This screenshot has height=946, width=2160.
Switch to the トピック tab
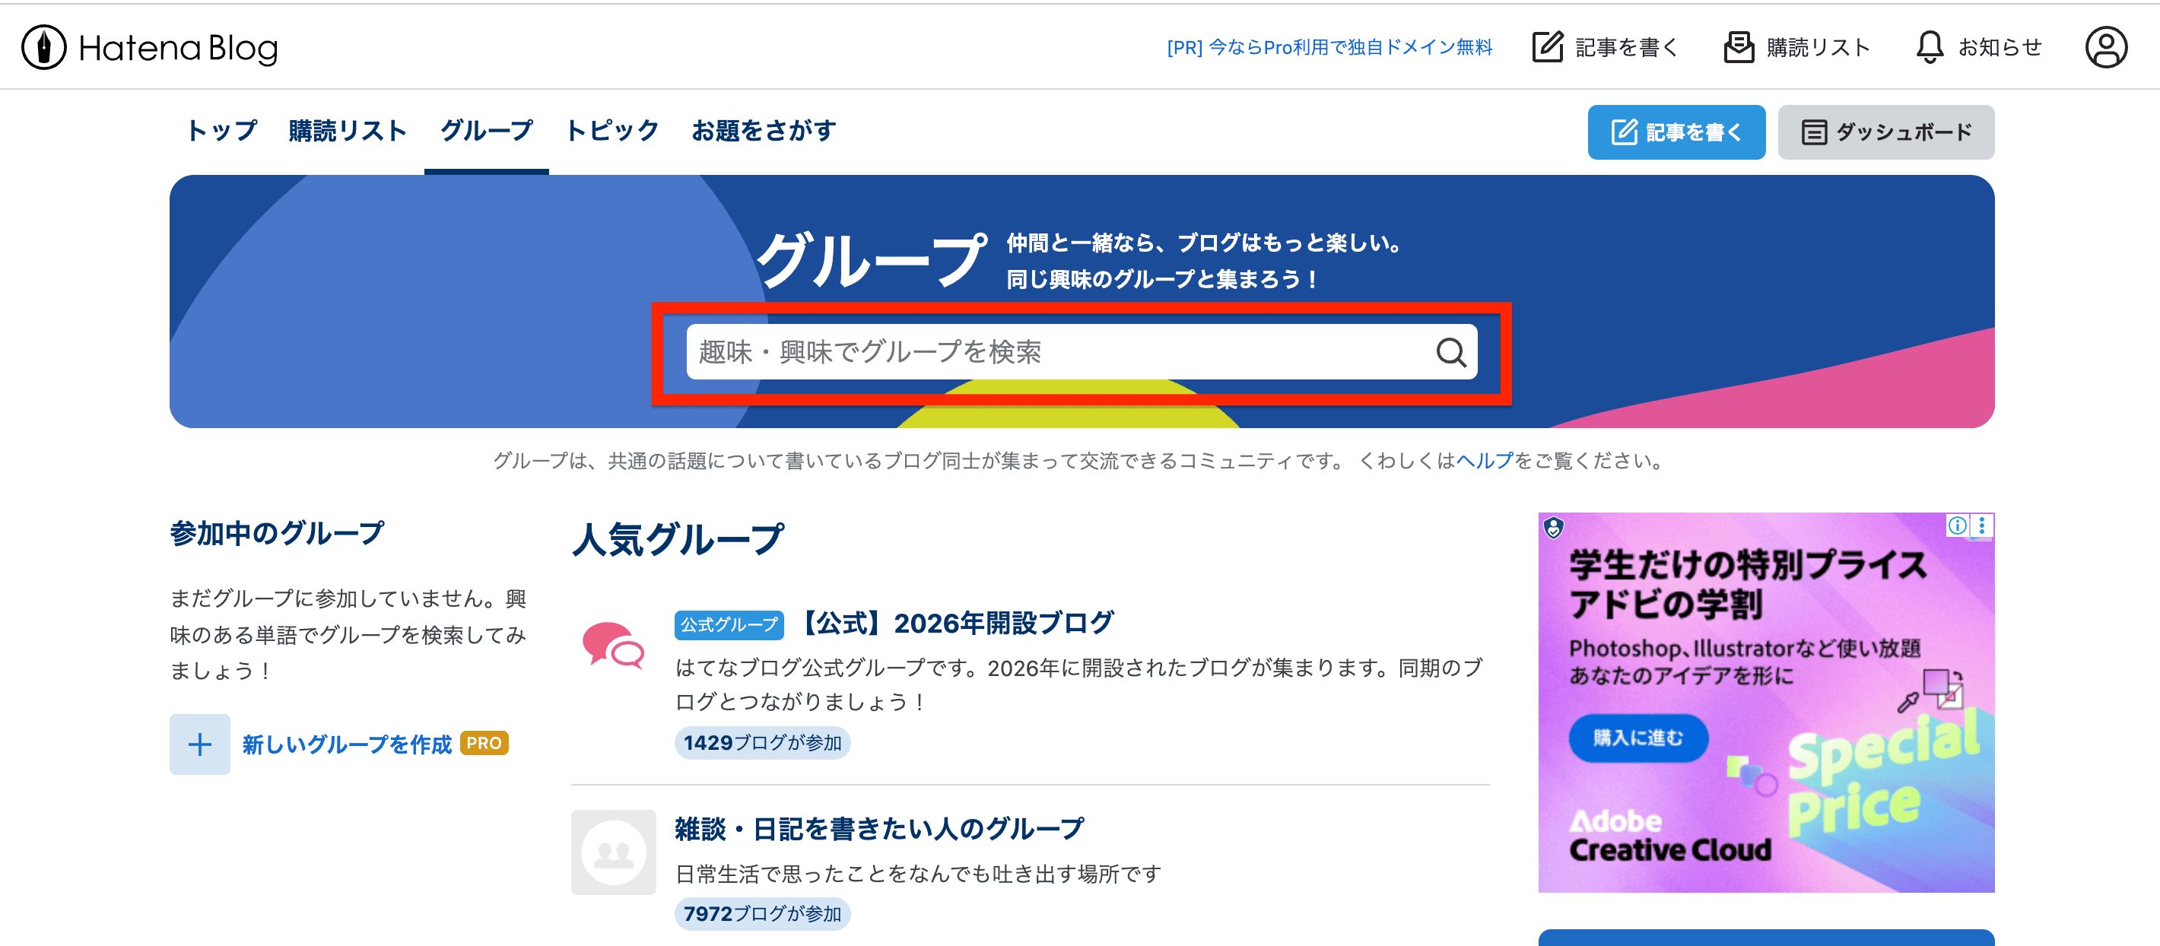pos(611,131)
